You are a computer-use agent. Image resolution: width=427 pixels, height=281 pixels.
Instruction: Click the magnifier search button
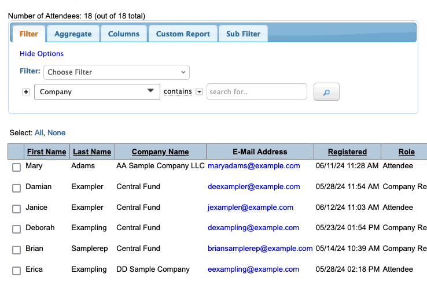click(326, 92)
